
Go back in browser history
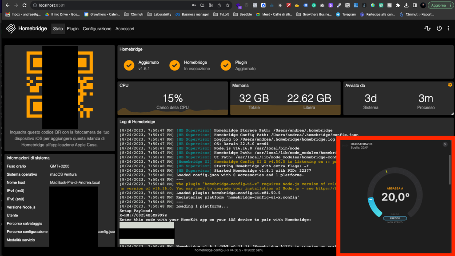coord(8,5)
